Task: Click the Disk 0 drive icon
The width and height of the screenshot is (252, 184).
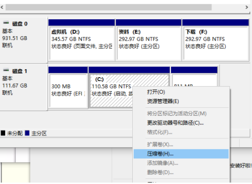Action: 6,23
